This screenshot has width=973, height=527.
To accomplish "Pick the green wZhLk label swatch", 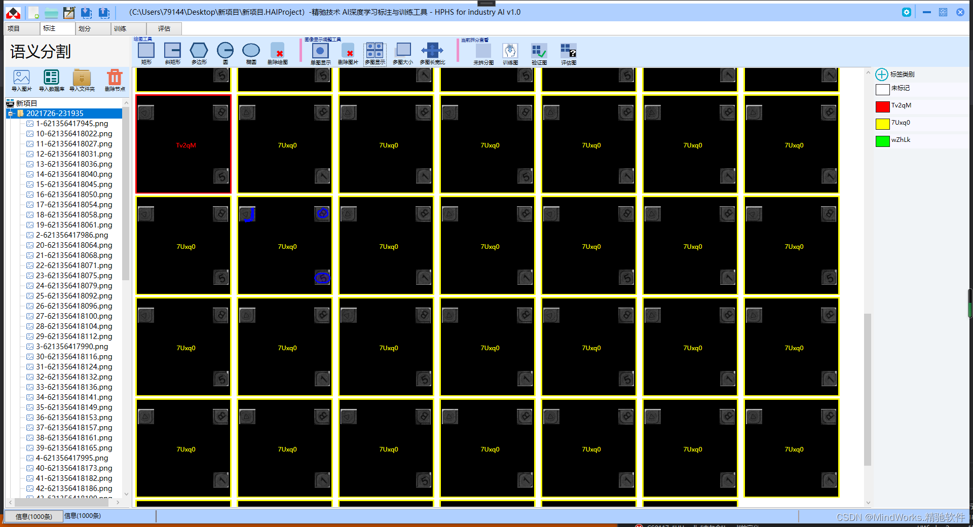I will [882, 141].
